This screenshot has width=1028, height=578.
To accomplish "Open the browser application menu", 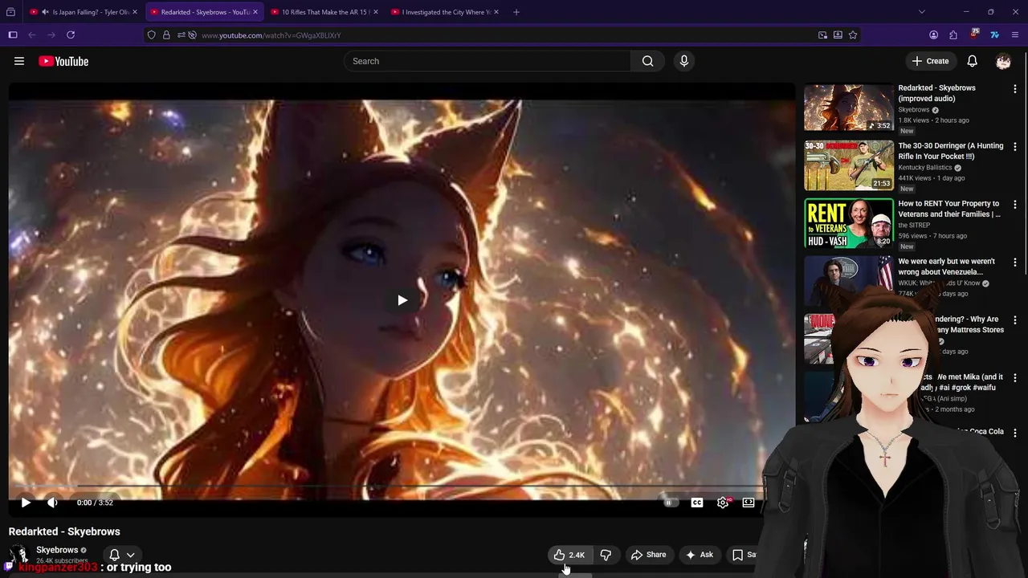I will pos(1015,35).
